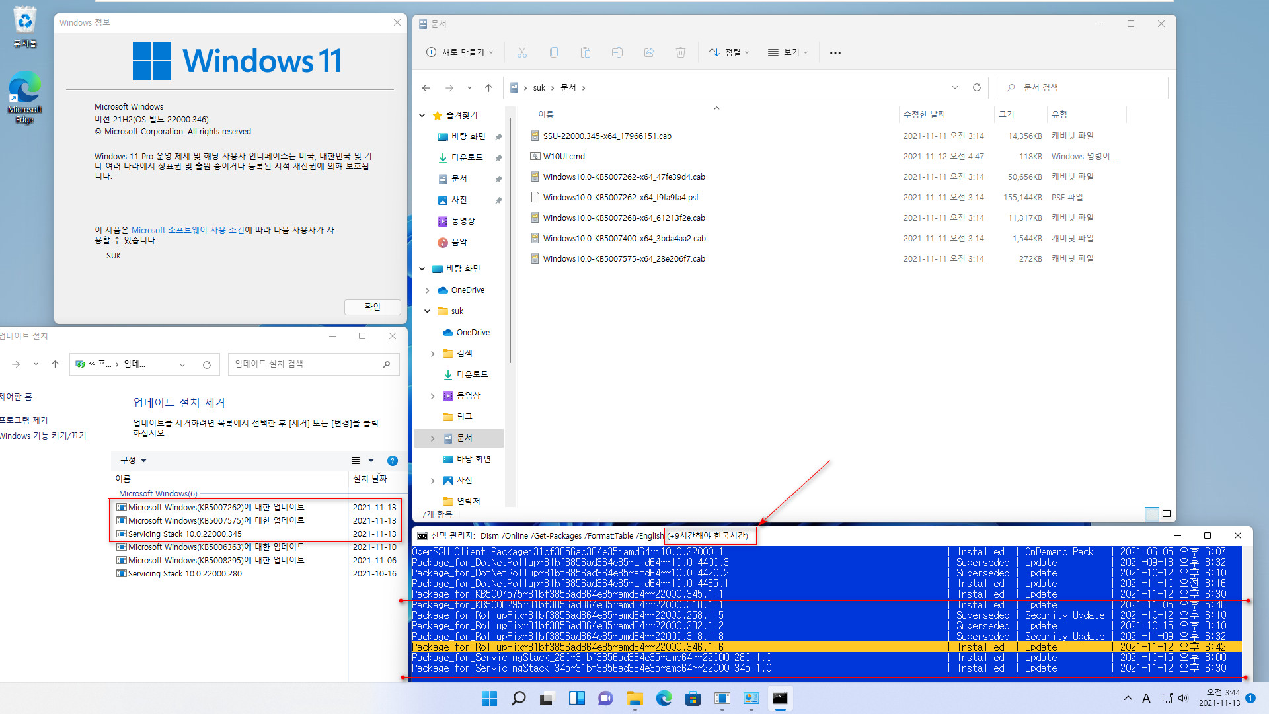
Task: Open Microsoft Store from taskbar
Action: click(693, 698)
